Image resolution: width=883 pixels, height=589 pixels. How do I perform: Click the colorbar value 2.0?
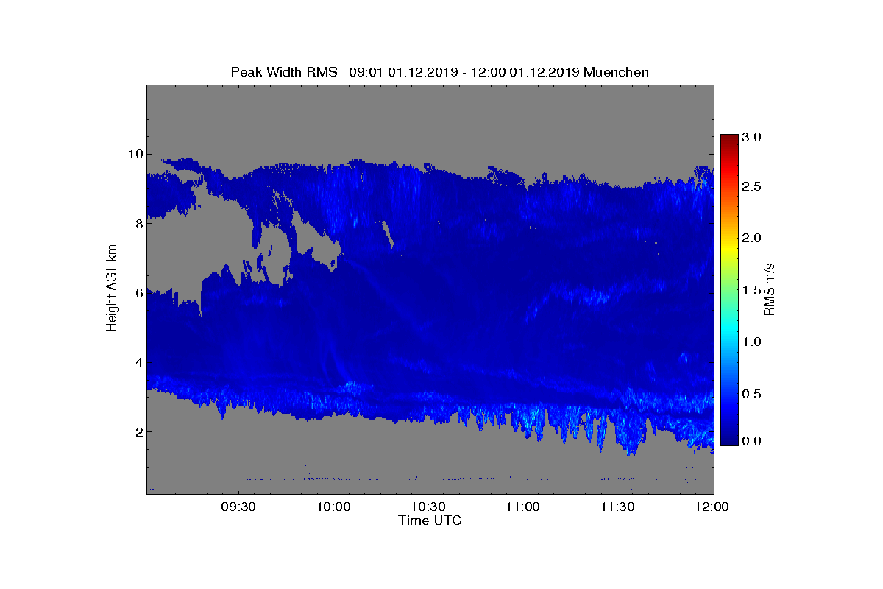(x=753, y=238)
